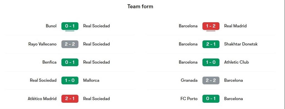Screen dimensions: 285x109
Task: Open the Real Madrid team link
Action: pyautogui.click(x=235, y=26)
